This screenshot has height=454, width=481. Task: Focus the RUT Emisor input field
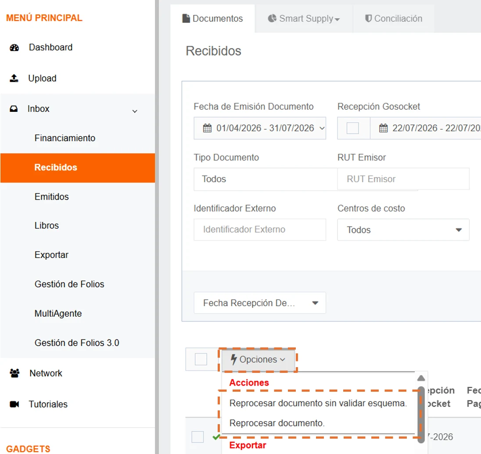403,179
